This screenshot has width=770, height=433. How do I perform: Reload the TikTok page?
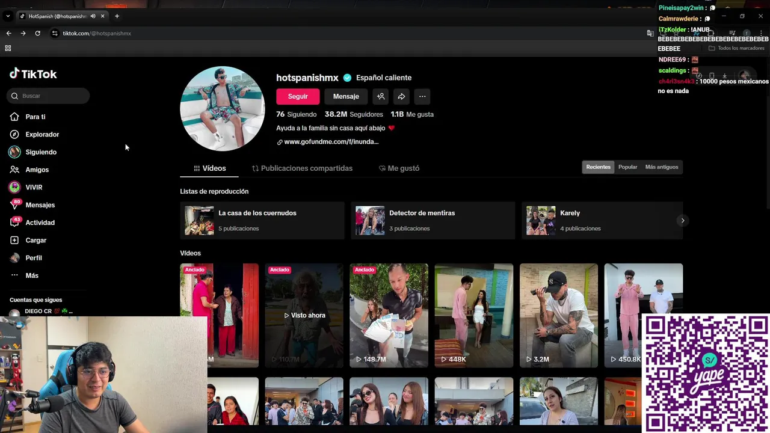tap(37, 33)
